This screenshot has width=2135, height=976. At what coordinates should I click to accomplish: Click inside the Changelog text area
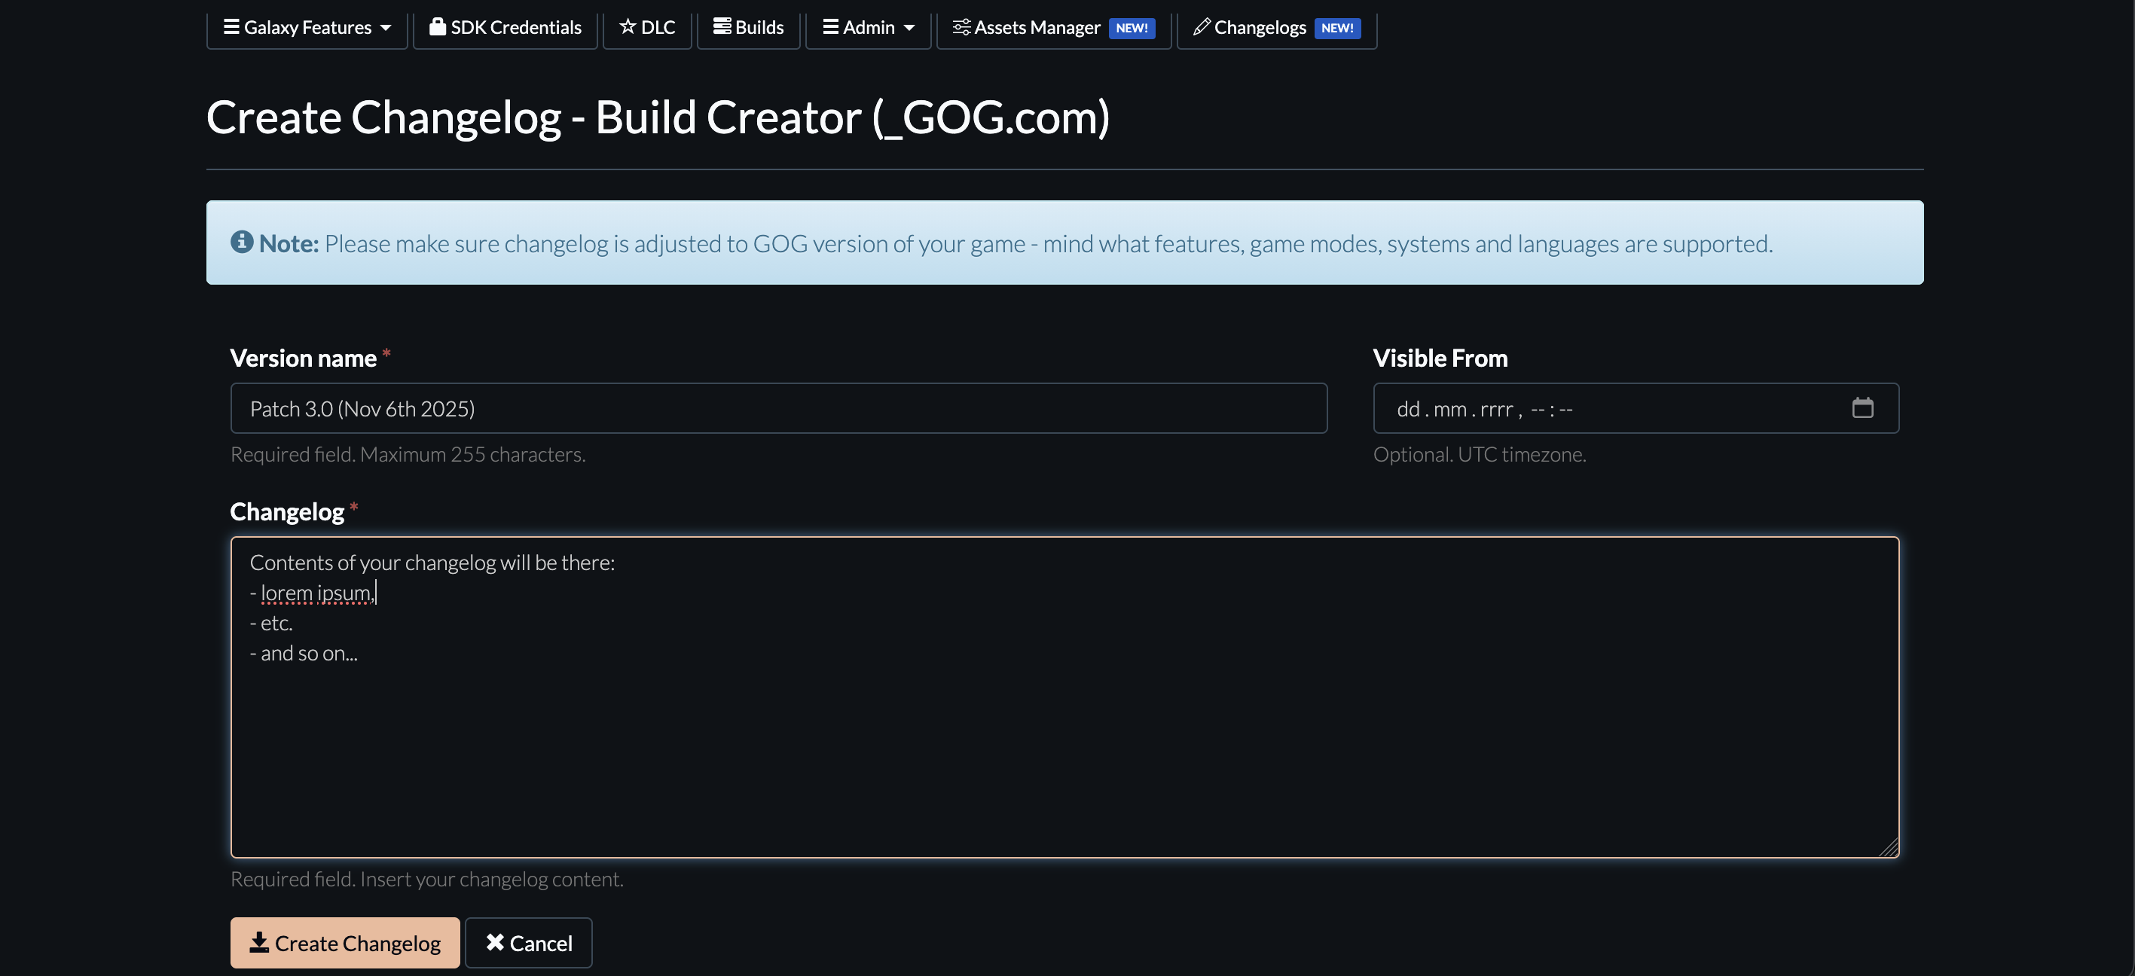click(x=1065, y=696)
